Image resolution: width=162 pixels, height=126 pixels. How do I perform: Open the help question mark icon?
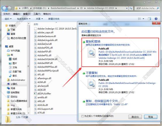156,19
